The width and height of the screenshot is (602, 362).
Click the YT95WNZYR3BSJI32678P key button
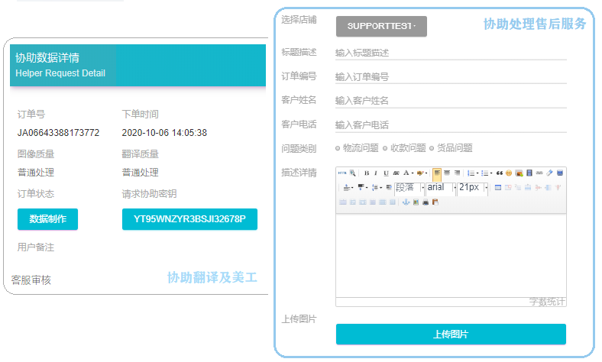tap(189, 219)
